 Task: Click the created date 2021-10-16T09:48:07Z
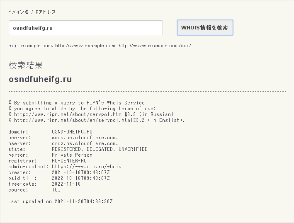(x=81, y=172)
